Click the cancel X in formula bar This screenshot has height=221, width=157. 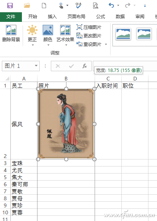(58, 66)
